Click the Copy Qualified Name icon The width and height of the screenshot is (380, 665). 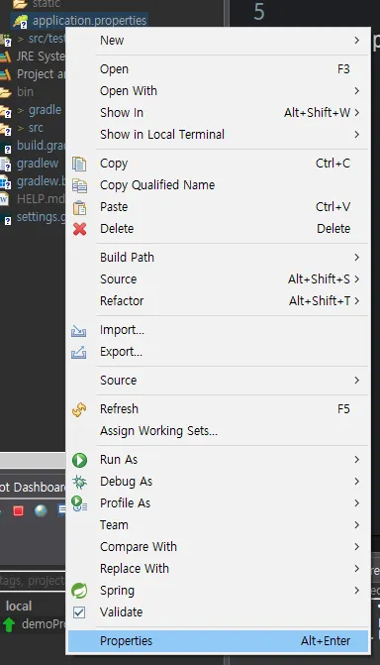coord(79,185)
